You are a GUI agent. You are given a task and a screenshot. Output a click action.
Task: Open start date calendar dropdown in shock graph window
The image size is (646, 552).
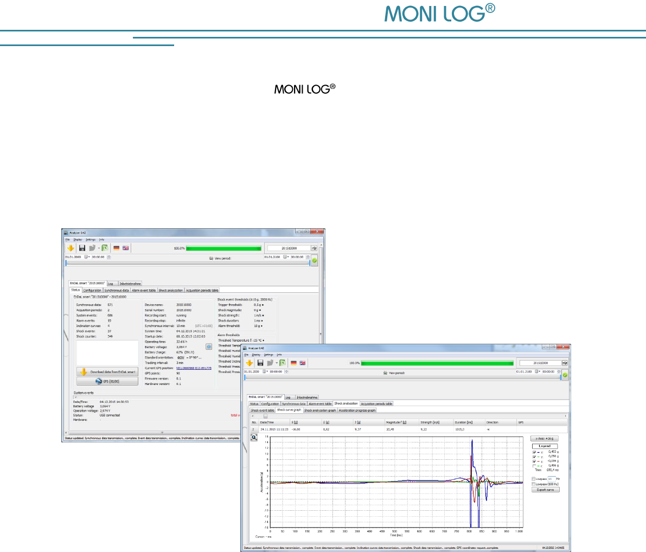265,371
